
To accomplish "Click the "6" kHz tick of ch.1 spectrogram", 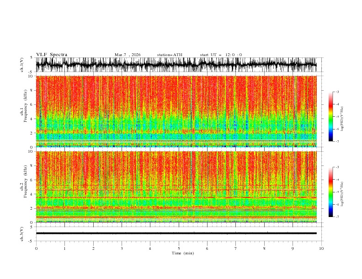I will (32, 104).
